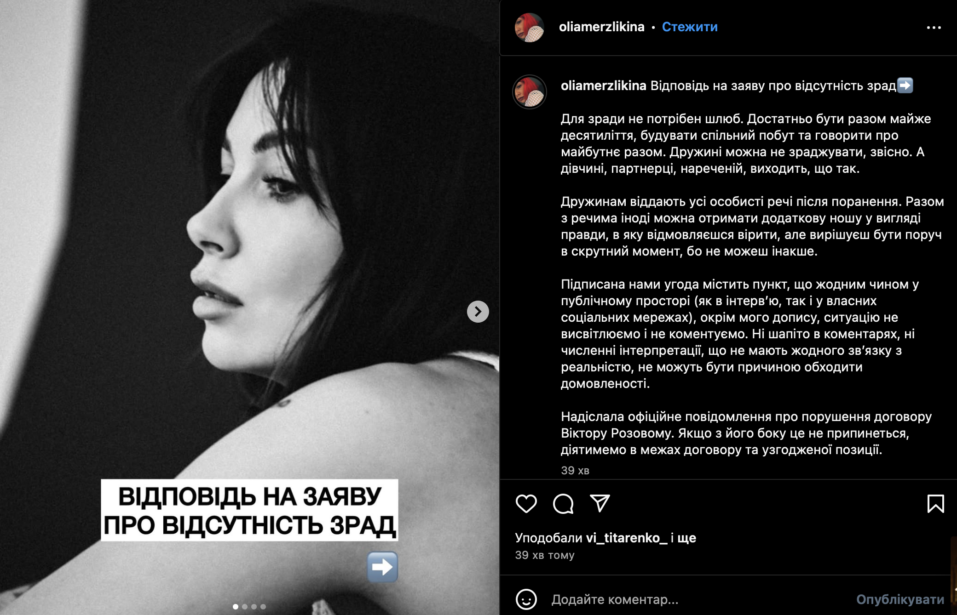Select the fourth carousel dot indicator
Viewport: 957px width, 615px height.
tap(263, 607)
